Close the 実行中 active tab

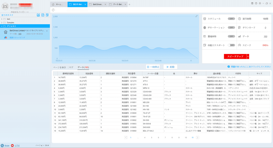click(x=85, y=4)
